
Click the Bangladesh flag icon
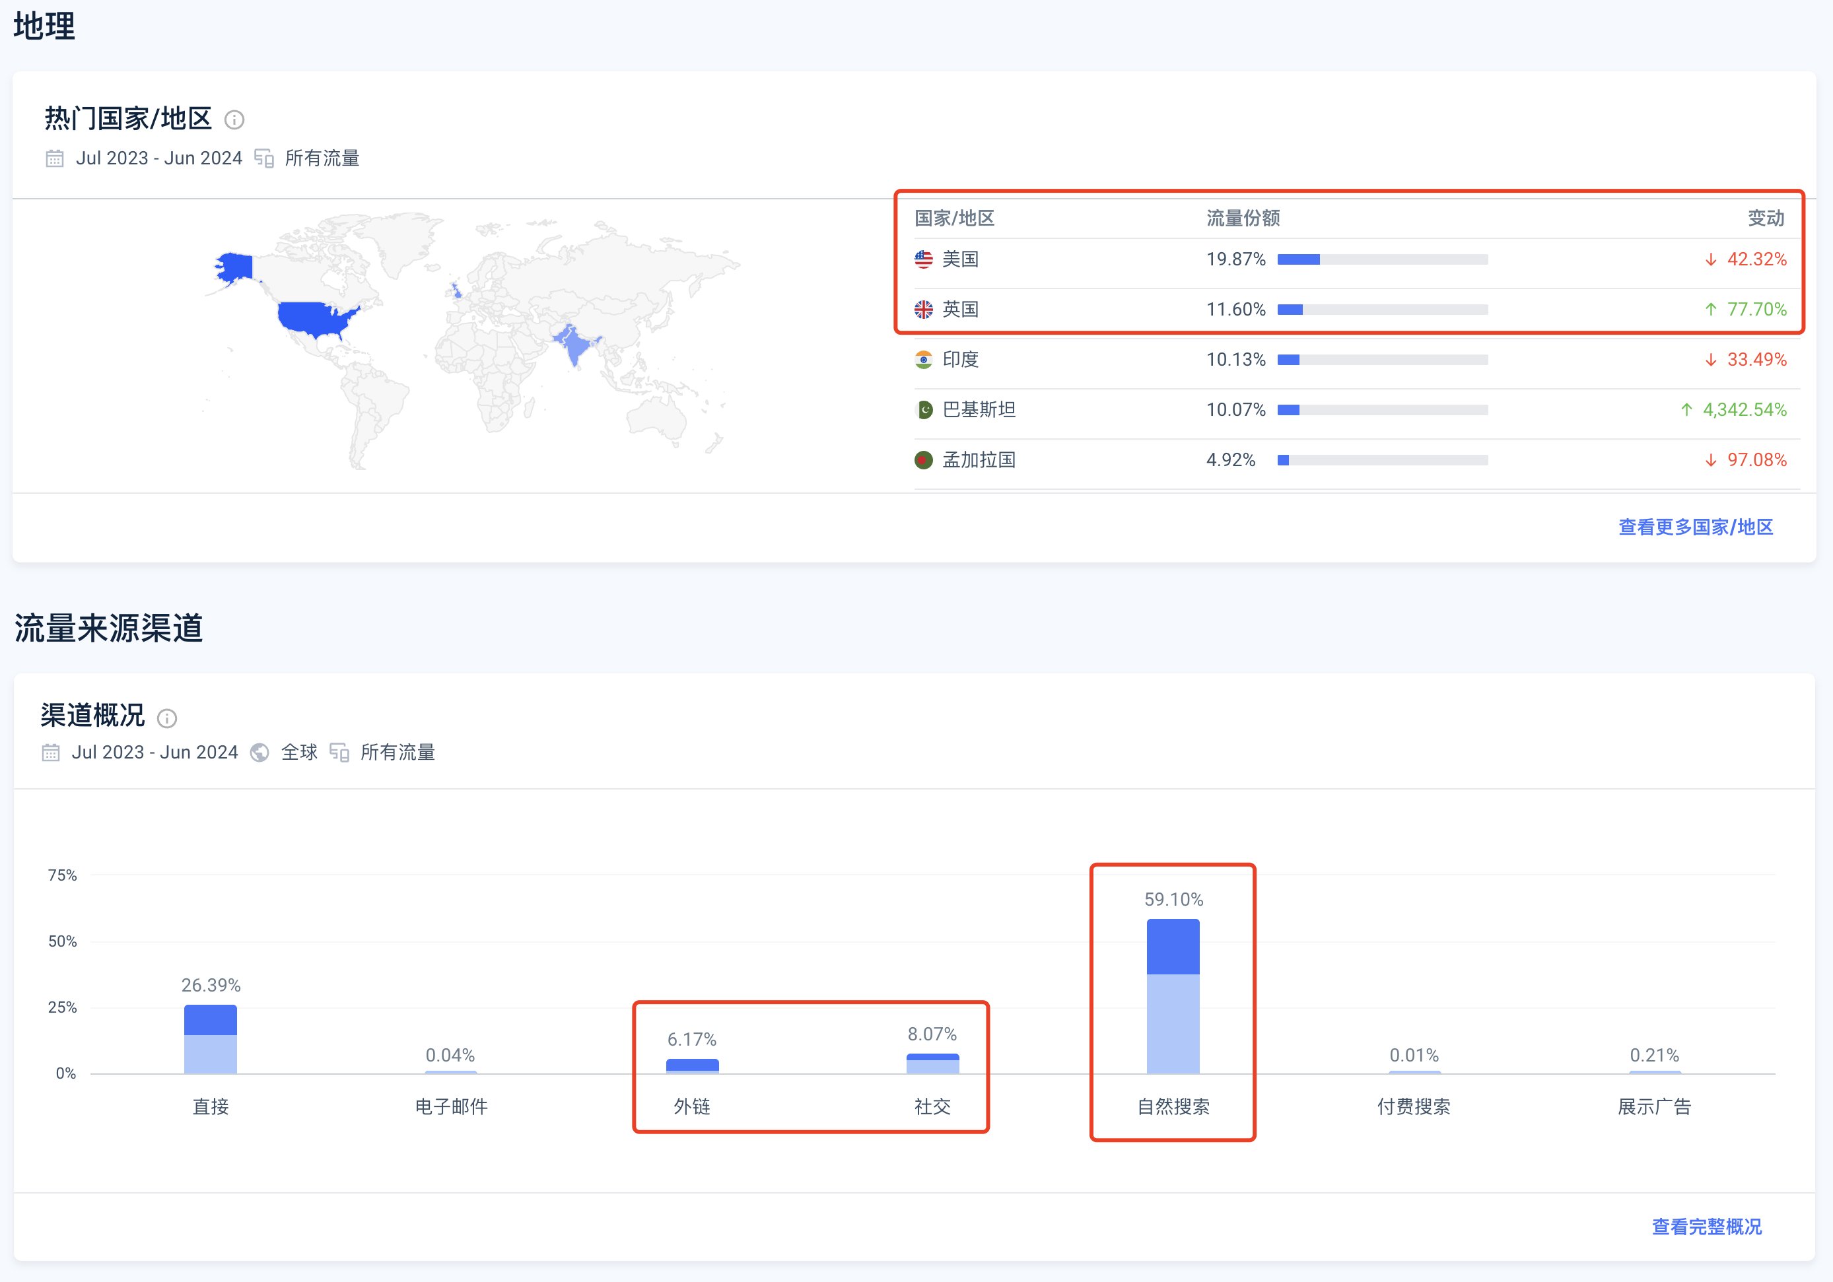(924, 461)
